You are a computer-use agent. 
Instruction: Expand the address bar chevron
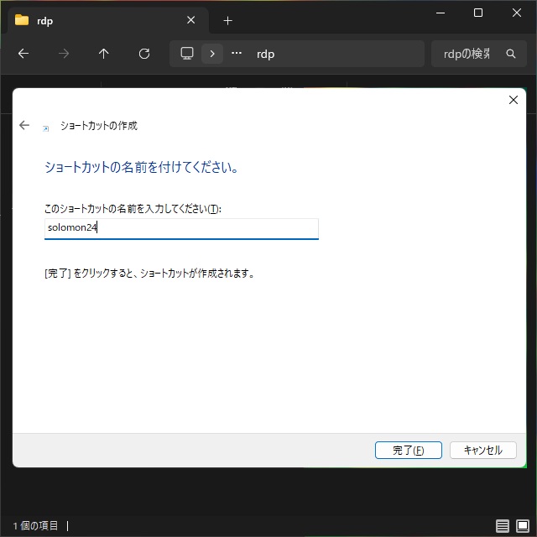pyautogui.click(x=212, y=54)
